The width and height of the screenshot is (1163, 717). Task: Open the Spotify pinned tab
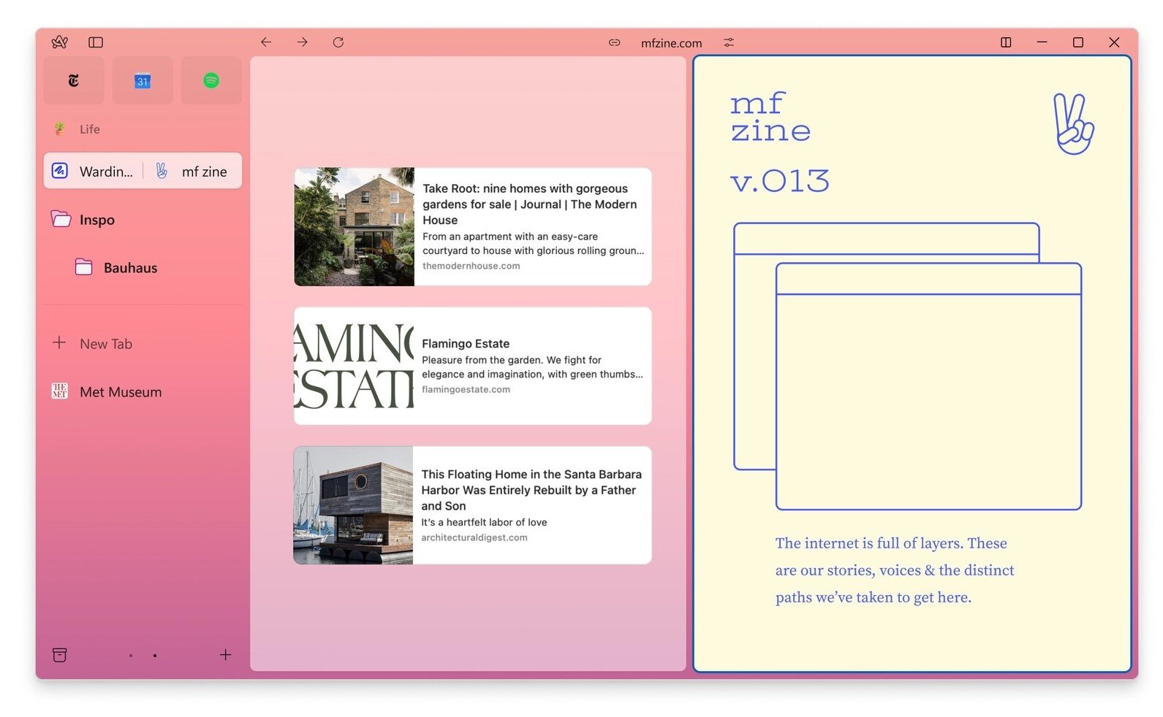click(211, 80)
